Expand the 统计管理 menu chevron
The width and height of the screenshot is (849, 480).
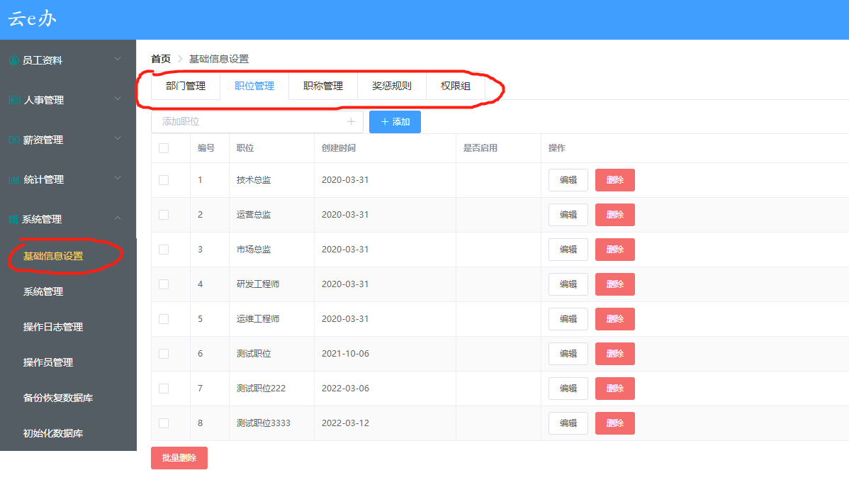click(x=118, y=178)
